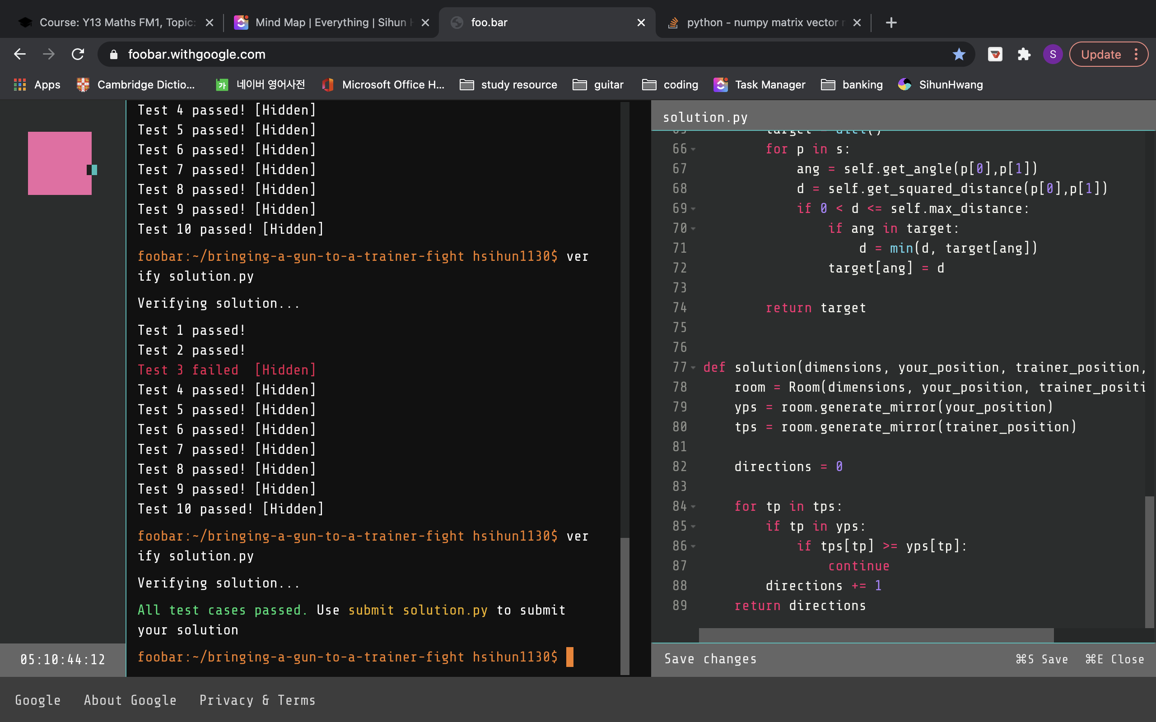Switch to the Mind Map tab
Screen dimensions: 1156x722
330,23
